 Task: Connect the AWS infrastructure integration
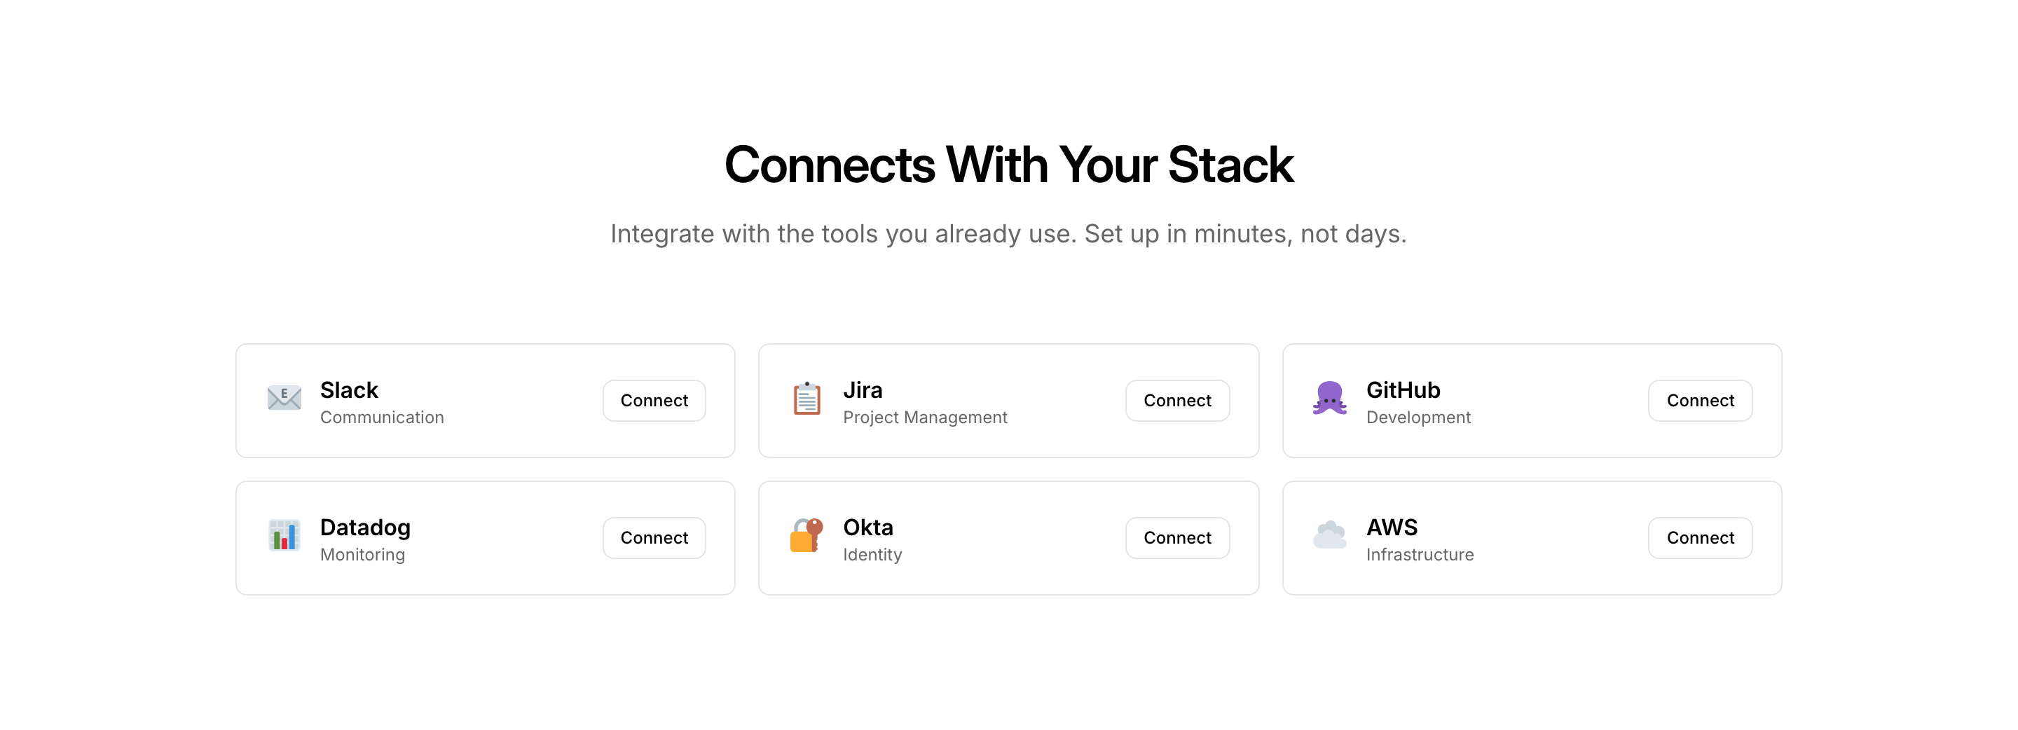pos(1699,537)
